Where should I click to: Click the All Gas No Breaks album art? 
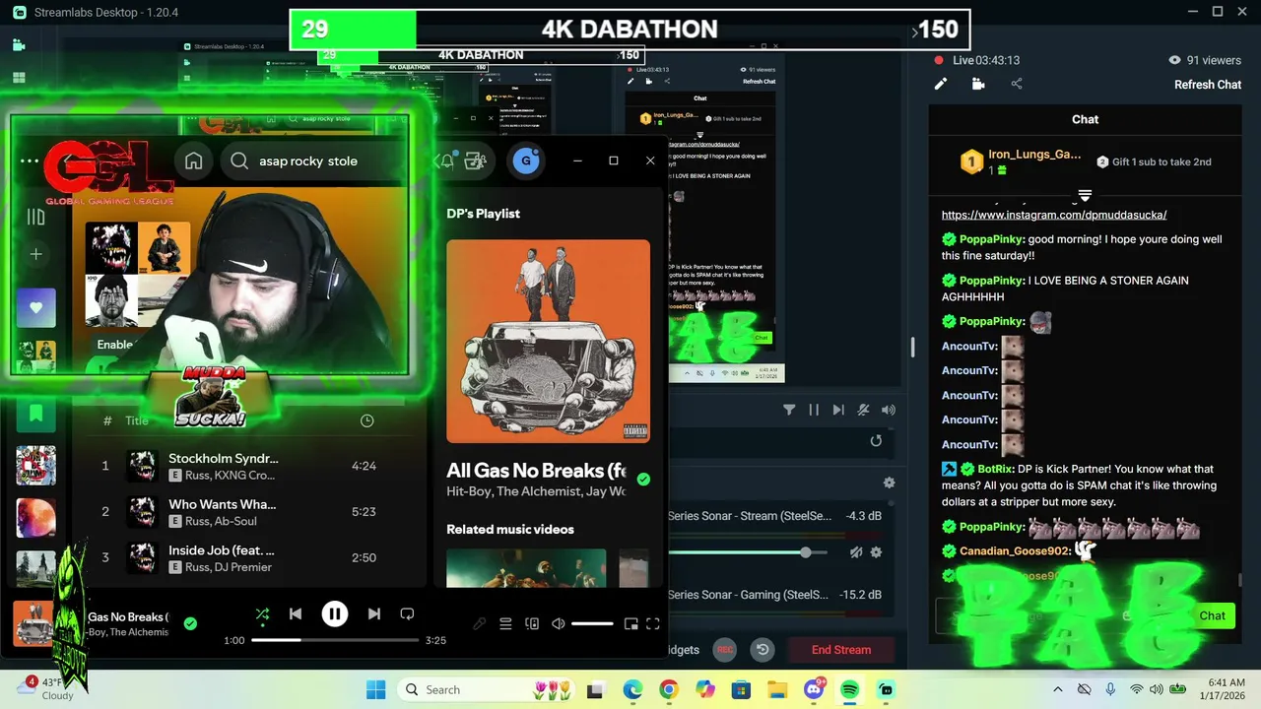pyautogui.click(x=548, y=341)
